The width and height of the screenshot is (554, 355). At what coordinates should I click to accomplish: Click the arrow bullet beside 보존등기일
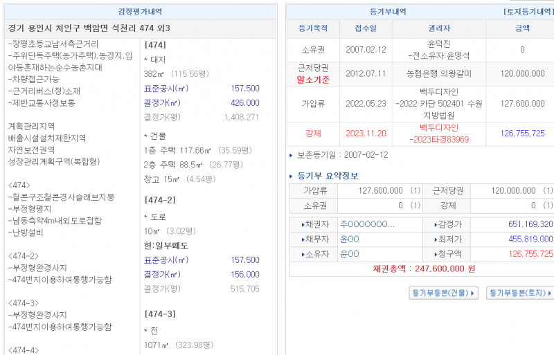292,155
